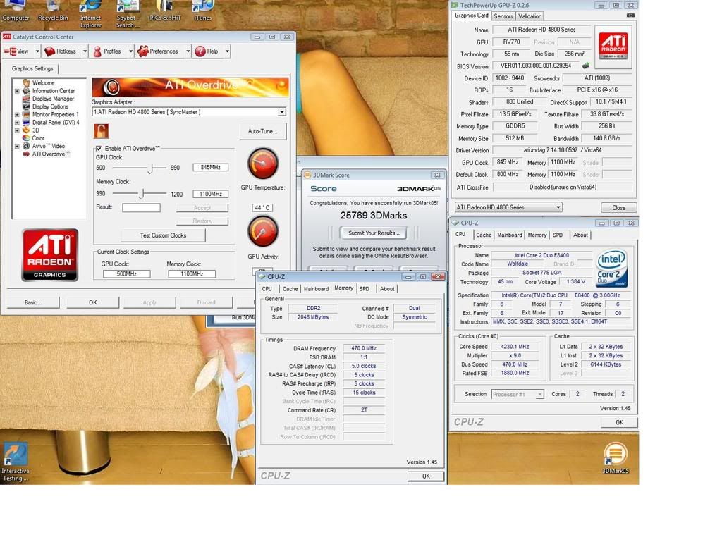The width and height of the screenshot is (722, 542).
Task: Click the Auto-Tune button
Action: point(262,131)
